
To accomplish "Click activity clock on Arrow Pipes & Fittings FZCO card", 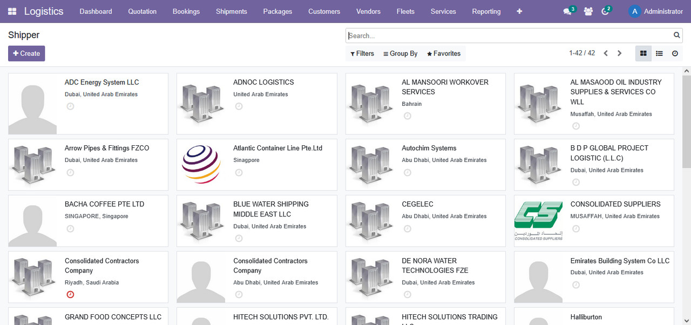I will pyautogui.click(x=70, y=172).
